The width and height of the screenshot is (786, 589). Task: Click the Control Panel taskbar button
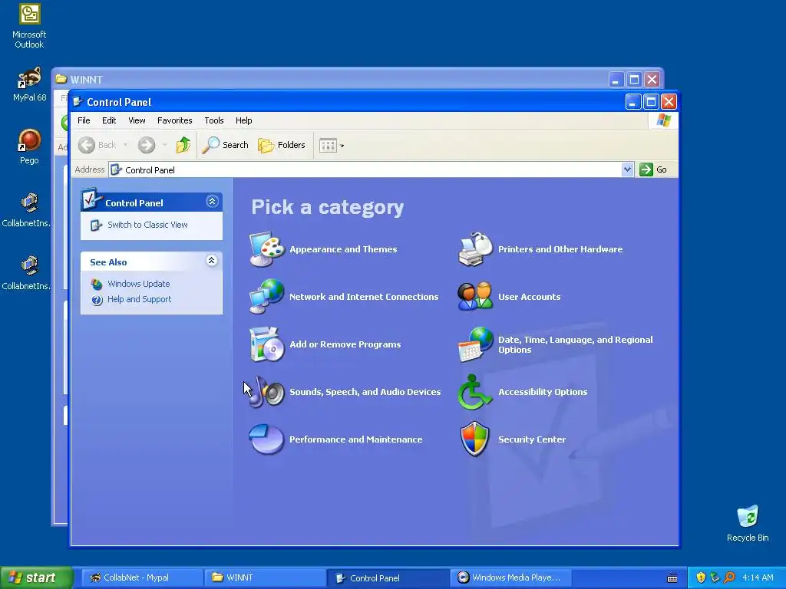pyautogui.click(x=388, y=578)
